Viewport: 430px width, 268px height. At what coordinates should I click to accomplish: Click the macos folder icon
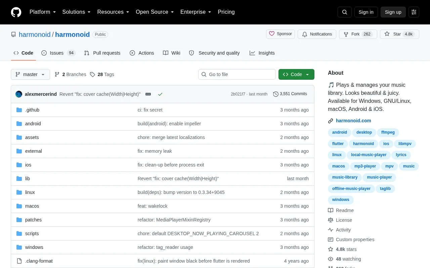click(x=19, y=206)
